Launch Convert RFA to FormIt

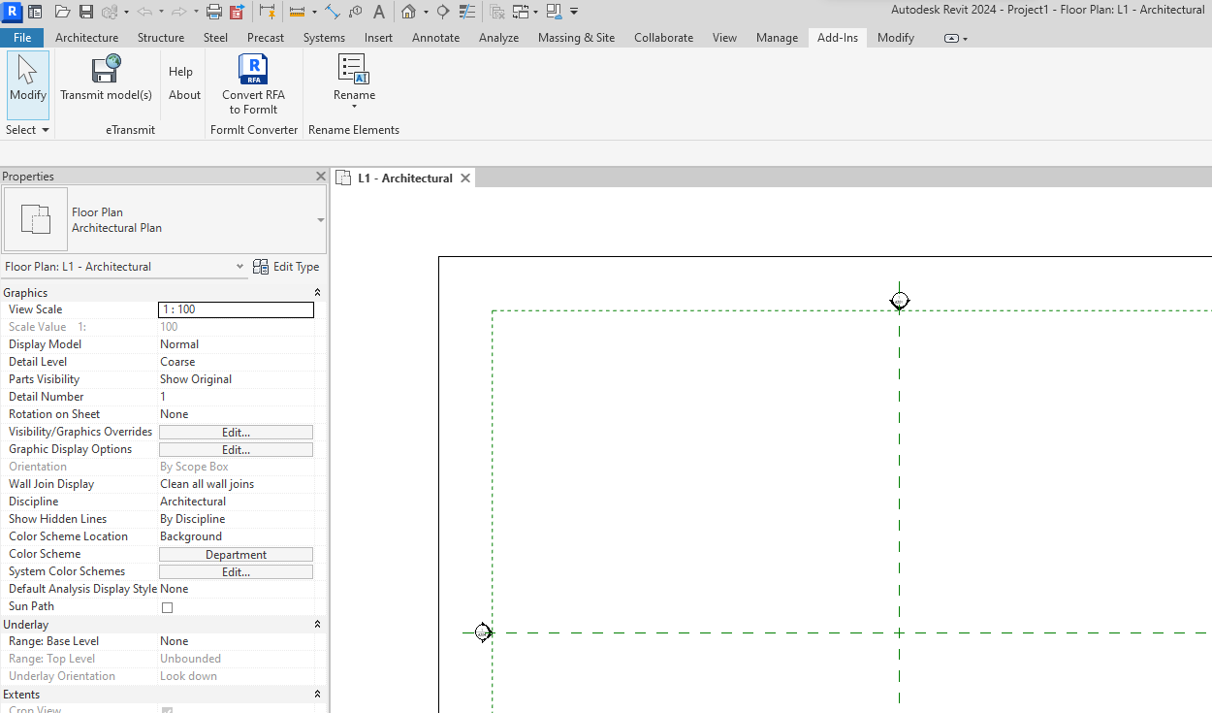253,70
